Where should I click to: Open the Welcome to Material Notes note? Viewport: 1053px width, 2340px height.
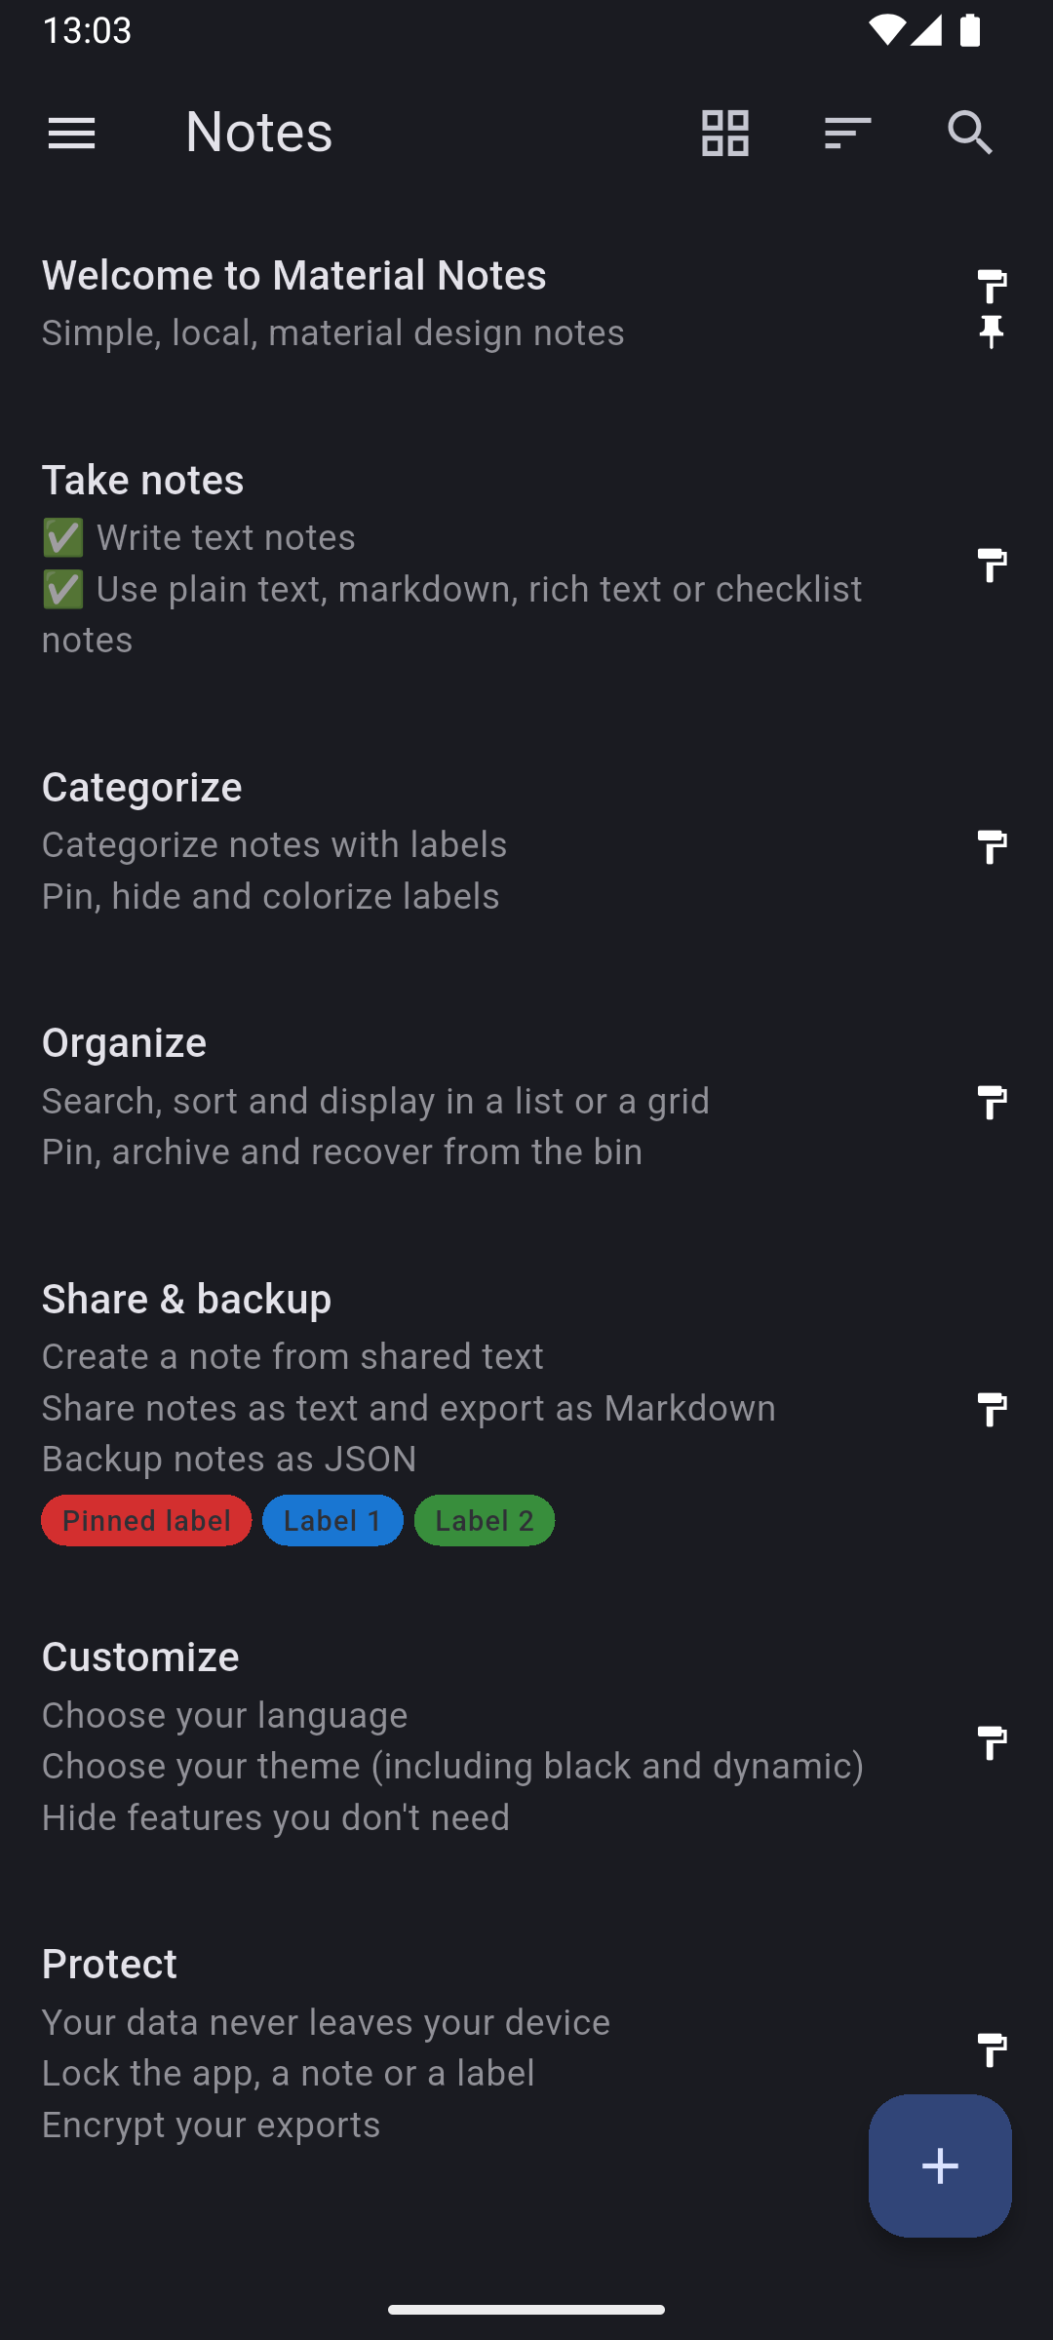(x=390, y=302)
